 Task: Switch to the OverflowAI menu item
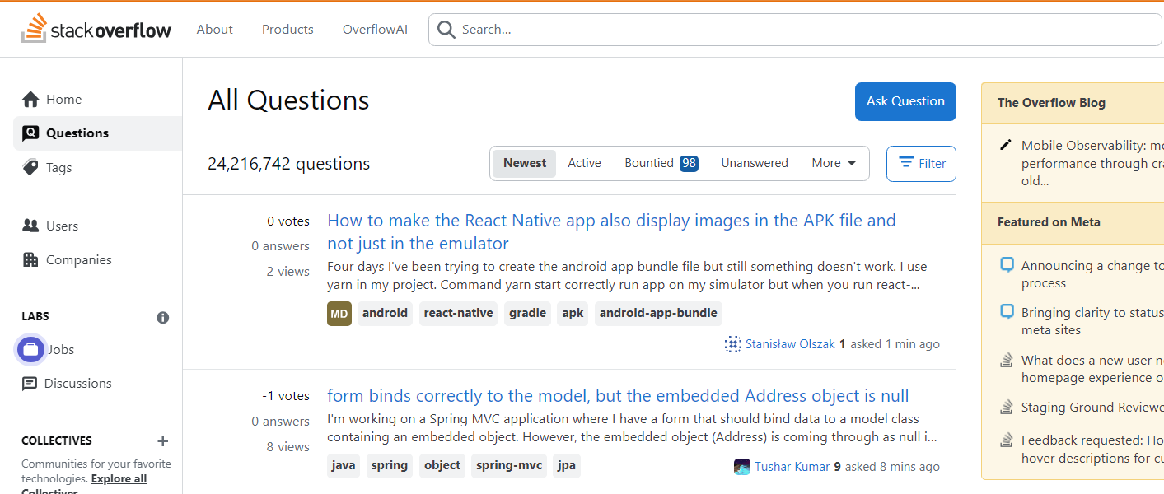coord(375,29)
